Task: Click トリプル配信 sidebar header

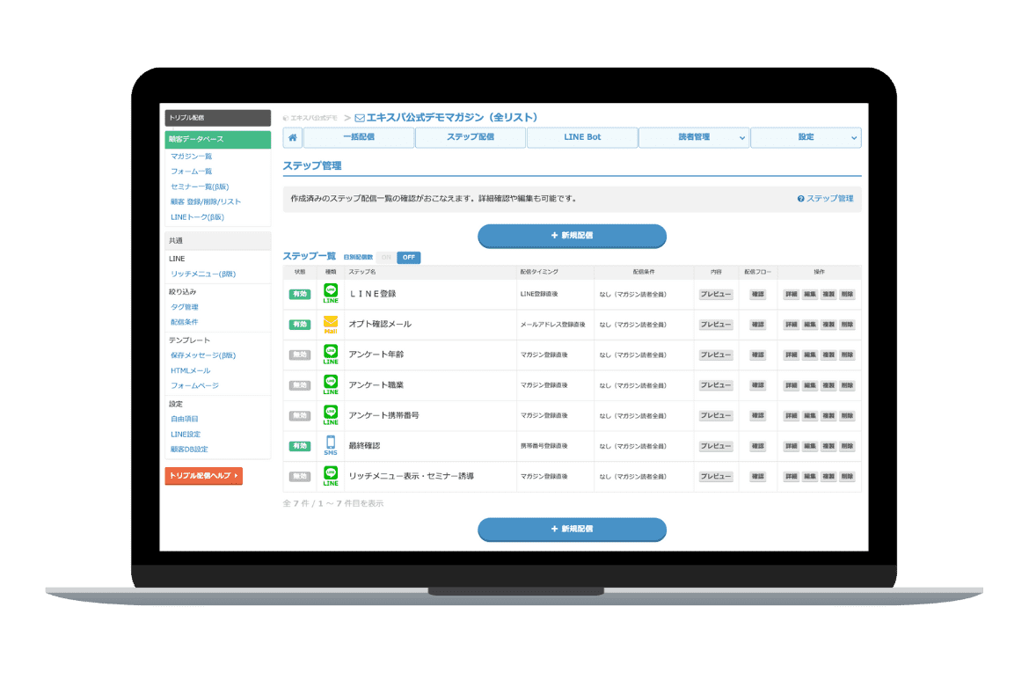Action: [218, 118]
